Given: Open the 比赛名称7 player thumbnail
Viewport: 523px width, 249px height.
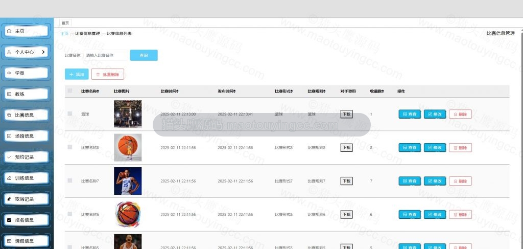Looking at the screenshot, I should [x=128, y=181].
